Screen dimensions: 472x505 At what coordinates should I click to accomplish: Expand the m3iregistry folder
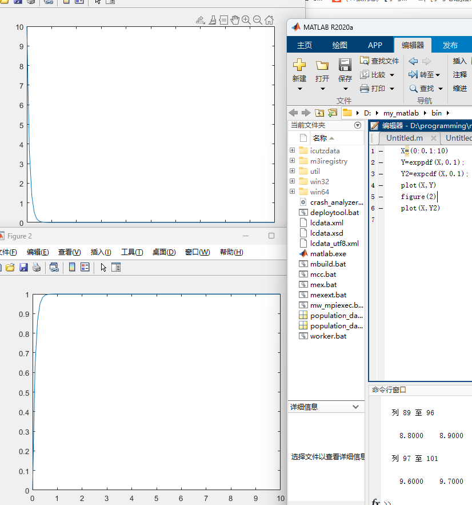coord(292,161)
